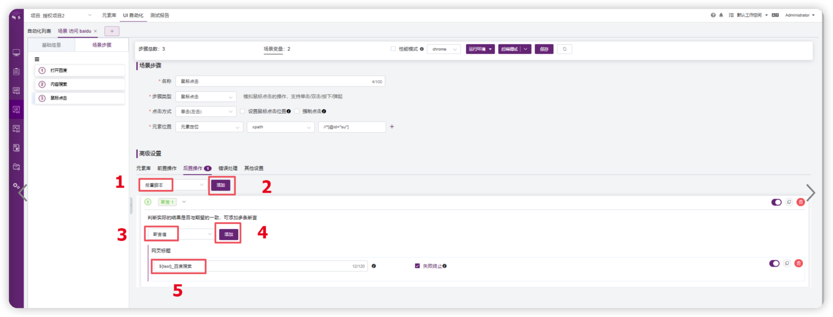The height and width of the screenshot is (317, 833).
Task: Open the xpath locator type dropdown
Action: point(281,127)
